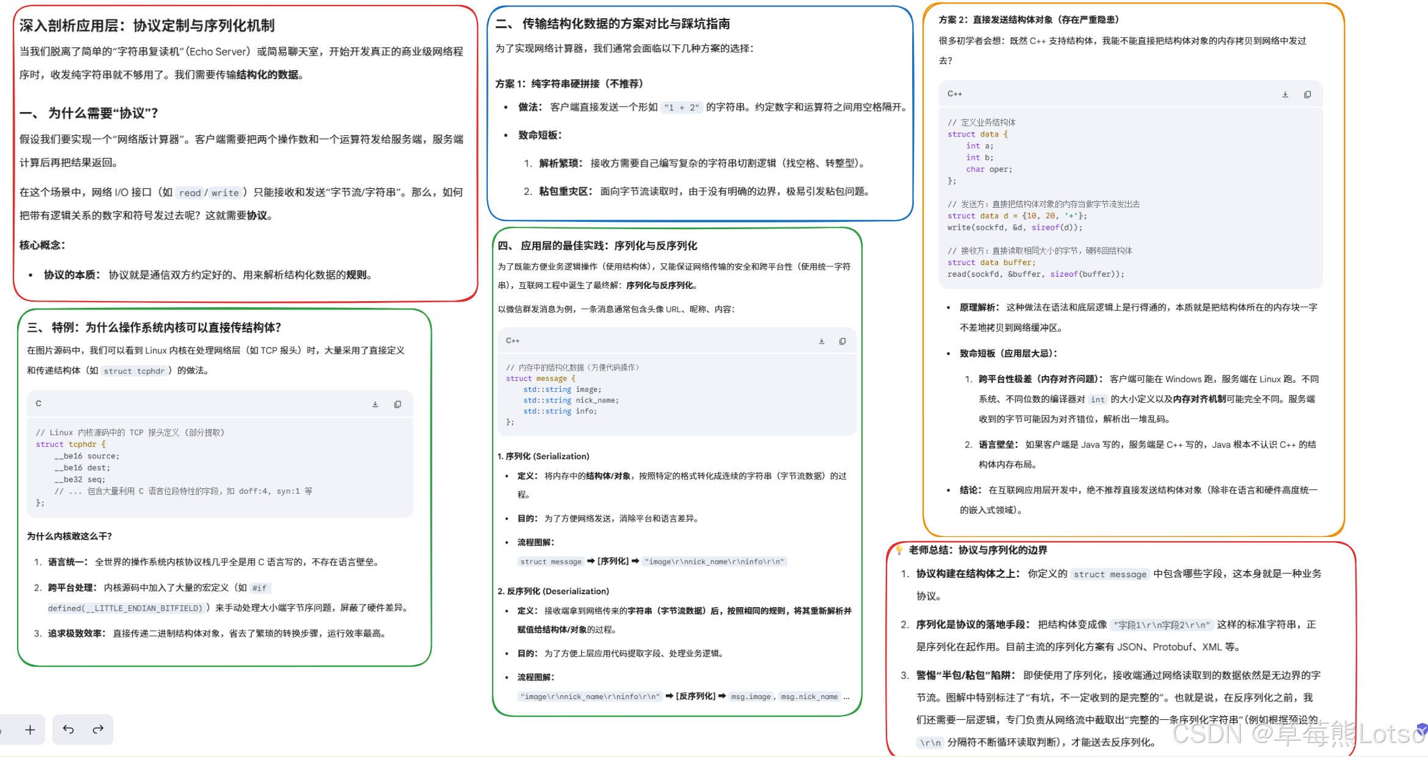Click inline code "defined(__LITTLE_ENDIAN_BITFIELD)"
Screen dimensions: 1428x757
click(x=125, y=608)
